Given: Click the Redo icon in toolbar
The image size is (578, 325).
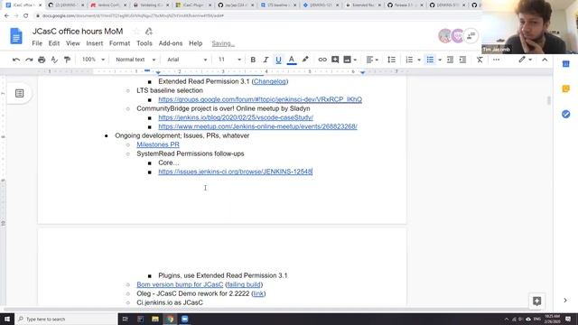Looking at the screenshot, I should pyautogui.click(x=29, y=60).
